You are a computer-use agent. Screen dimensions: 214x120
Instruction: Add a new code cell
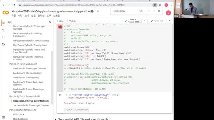click(60, 21)
